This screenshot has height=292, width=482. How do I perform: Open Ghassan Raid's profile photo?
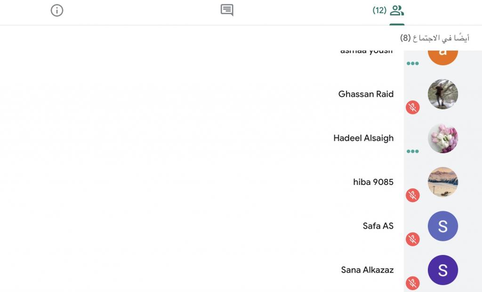[442, 94]
